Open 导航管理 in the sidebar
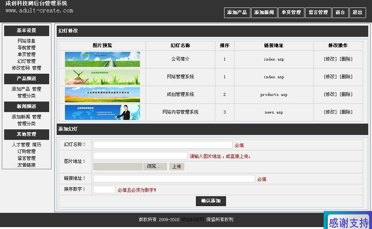372x229 pixels. [26, 47]
